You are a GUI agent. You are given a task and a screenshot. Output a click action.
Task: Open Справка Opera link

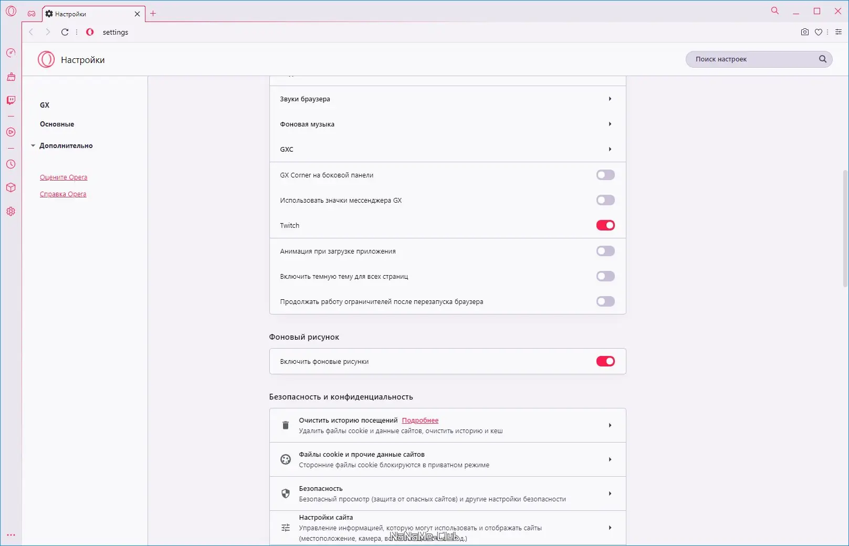pos(63,194)
